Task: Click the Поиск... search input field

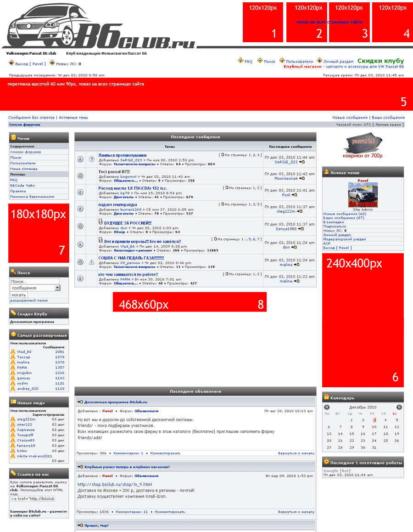Action: click(34, 282)
